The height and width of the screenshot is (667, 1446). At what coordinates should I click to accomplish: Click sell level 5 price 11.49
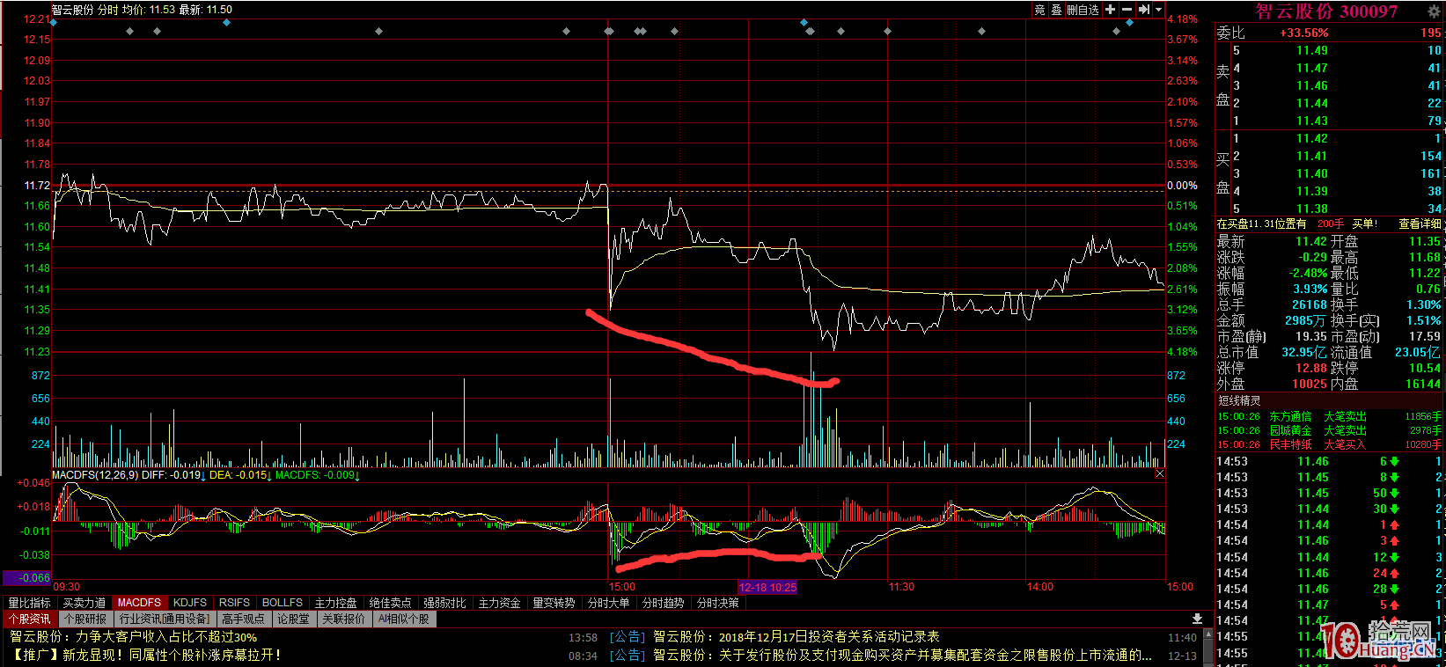coord(1312,51)
